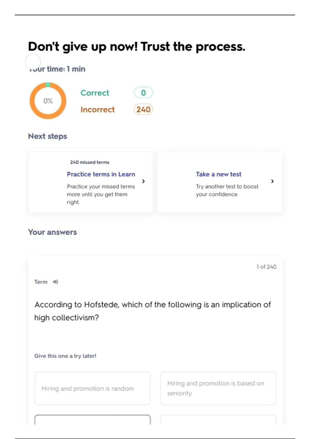Click the Incorrect count badge showing 240
This screenshot has width=310, height=439.
(x=143, y=109)
